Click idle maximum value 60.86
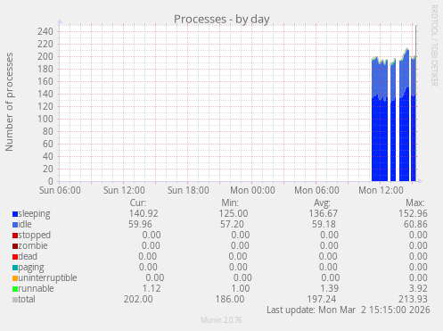The width and height of the screenshot is (443, 331). [x=415, y=224]
